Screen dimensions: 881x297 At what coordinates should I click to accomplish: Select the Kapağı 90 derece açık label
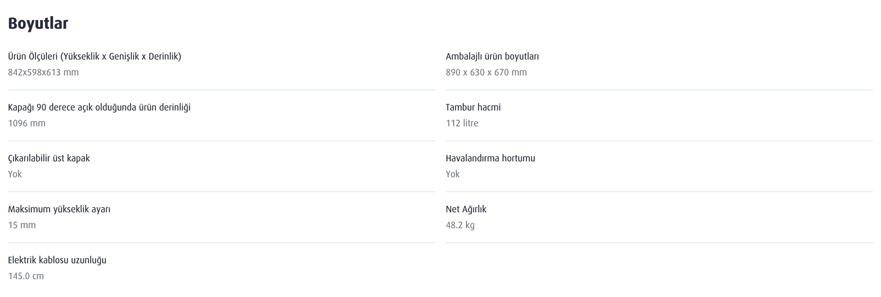99,107
